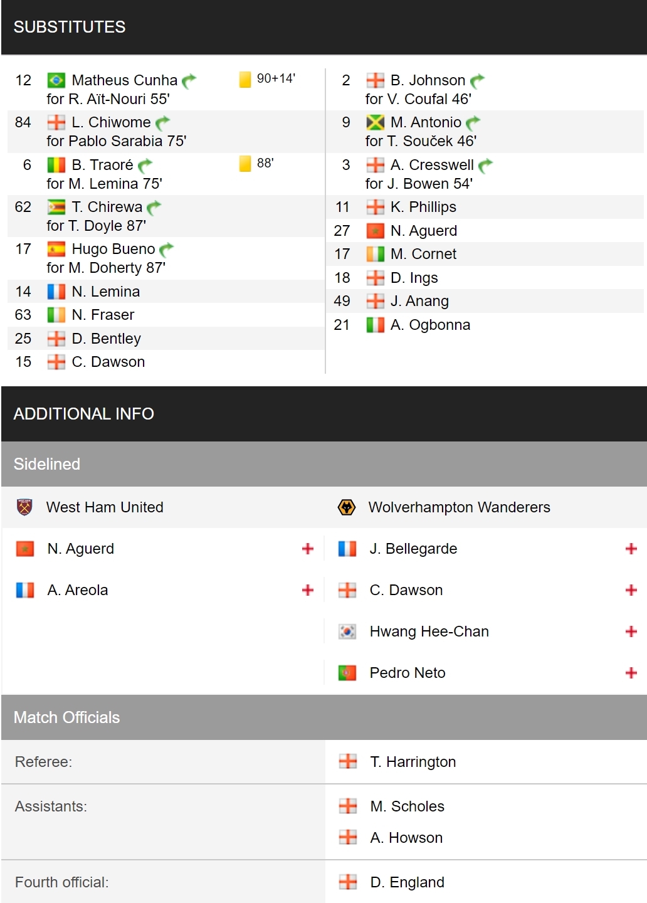Open Hugo Bueno substitute entry
647x903 pixels.
[x=113, y=249]
